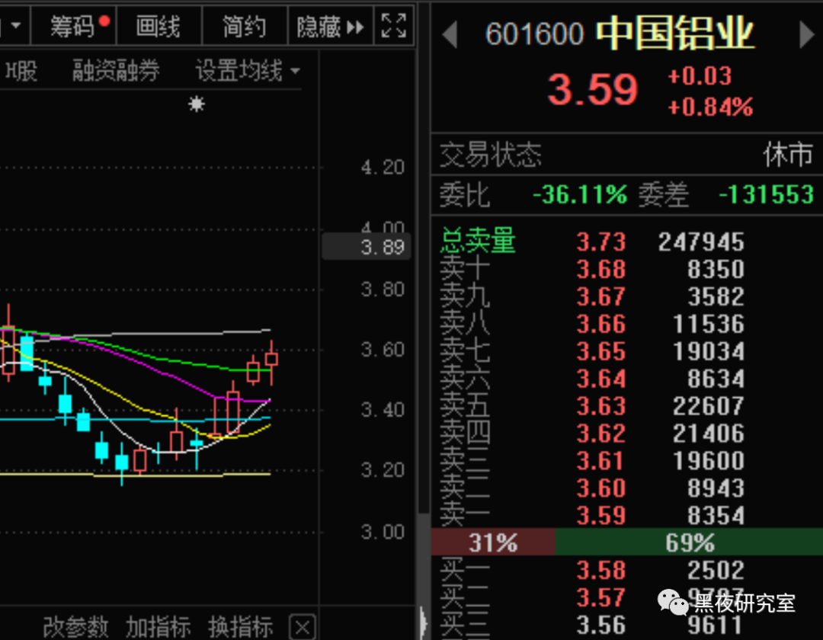The image size is (823, 640).
Task: Go to next stock with right arrow
Action: (807, 34)
